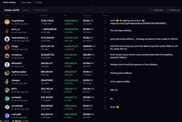Screen dimensions: 182x122
Task: Open bigfishycapital's profile avatar
Action: [x=7, y=73]
